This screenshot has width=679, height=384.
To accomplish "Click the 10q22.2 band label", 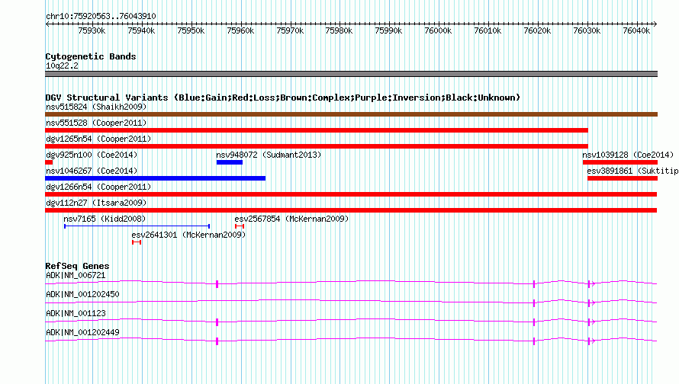I will 62,66.
